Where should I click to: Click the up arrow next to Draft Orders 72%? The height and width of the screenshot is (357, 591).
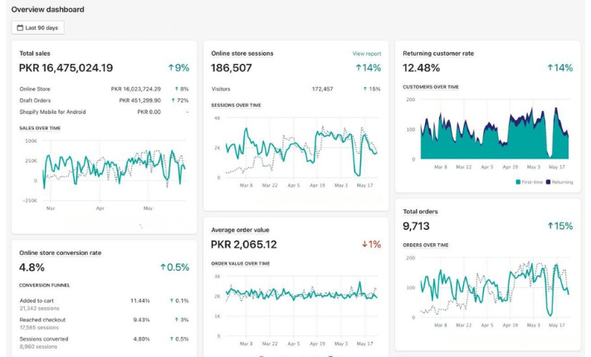(x=173, y=100)
